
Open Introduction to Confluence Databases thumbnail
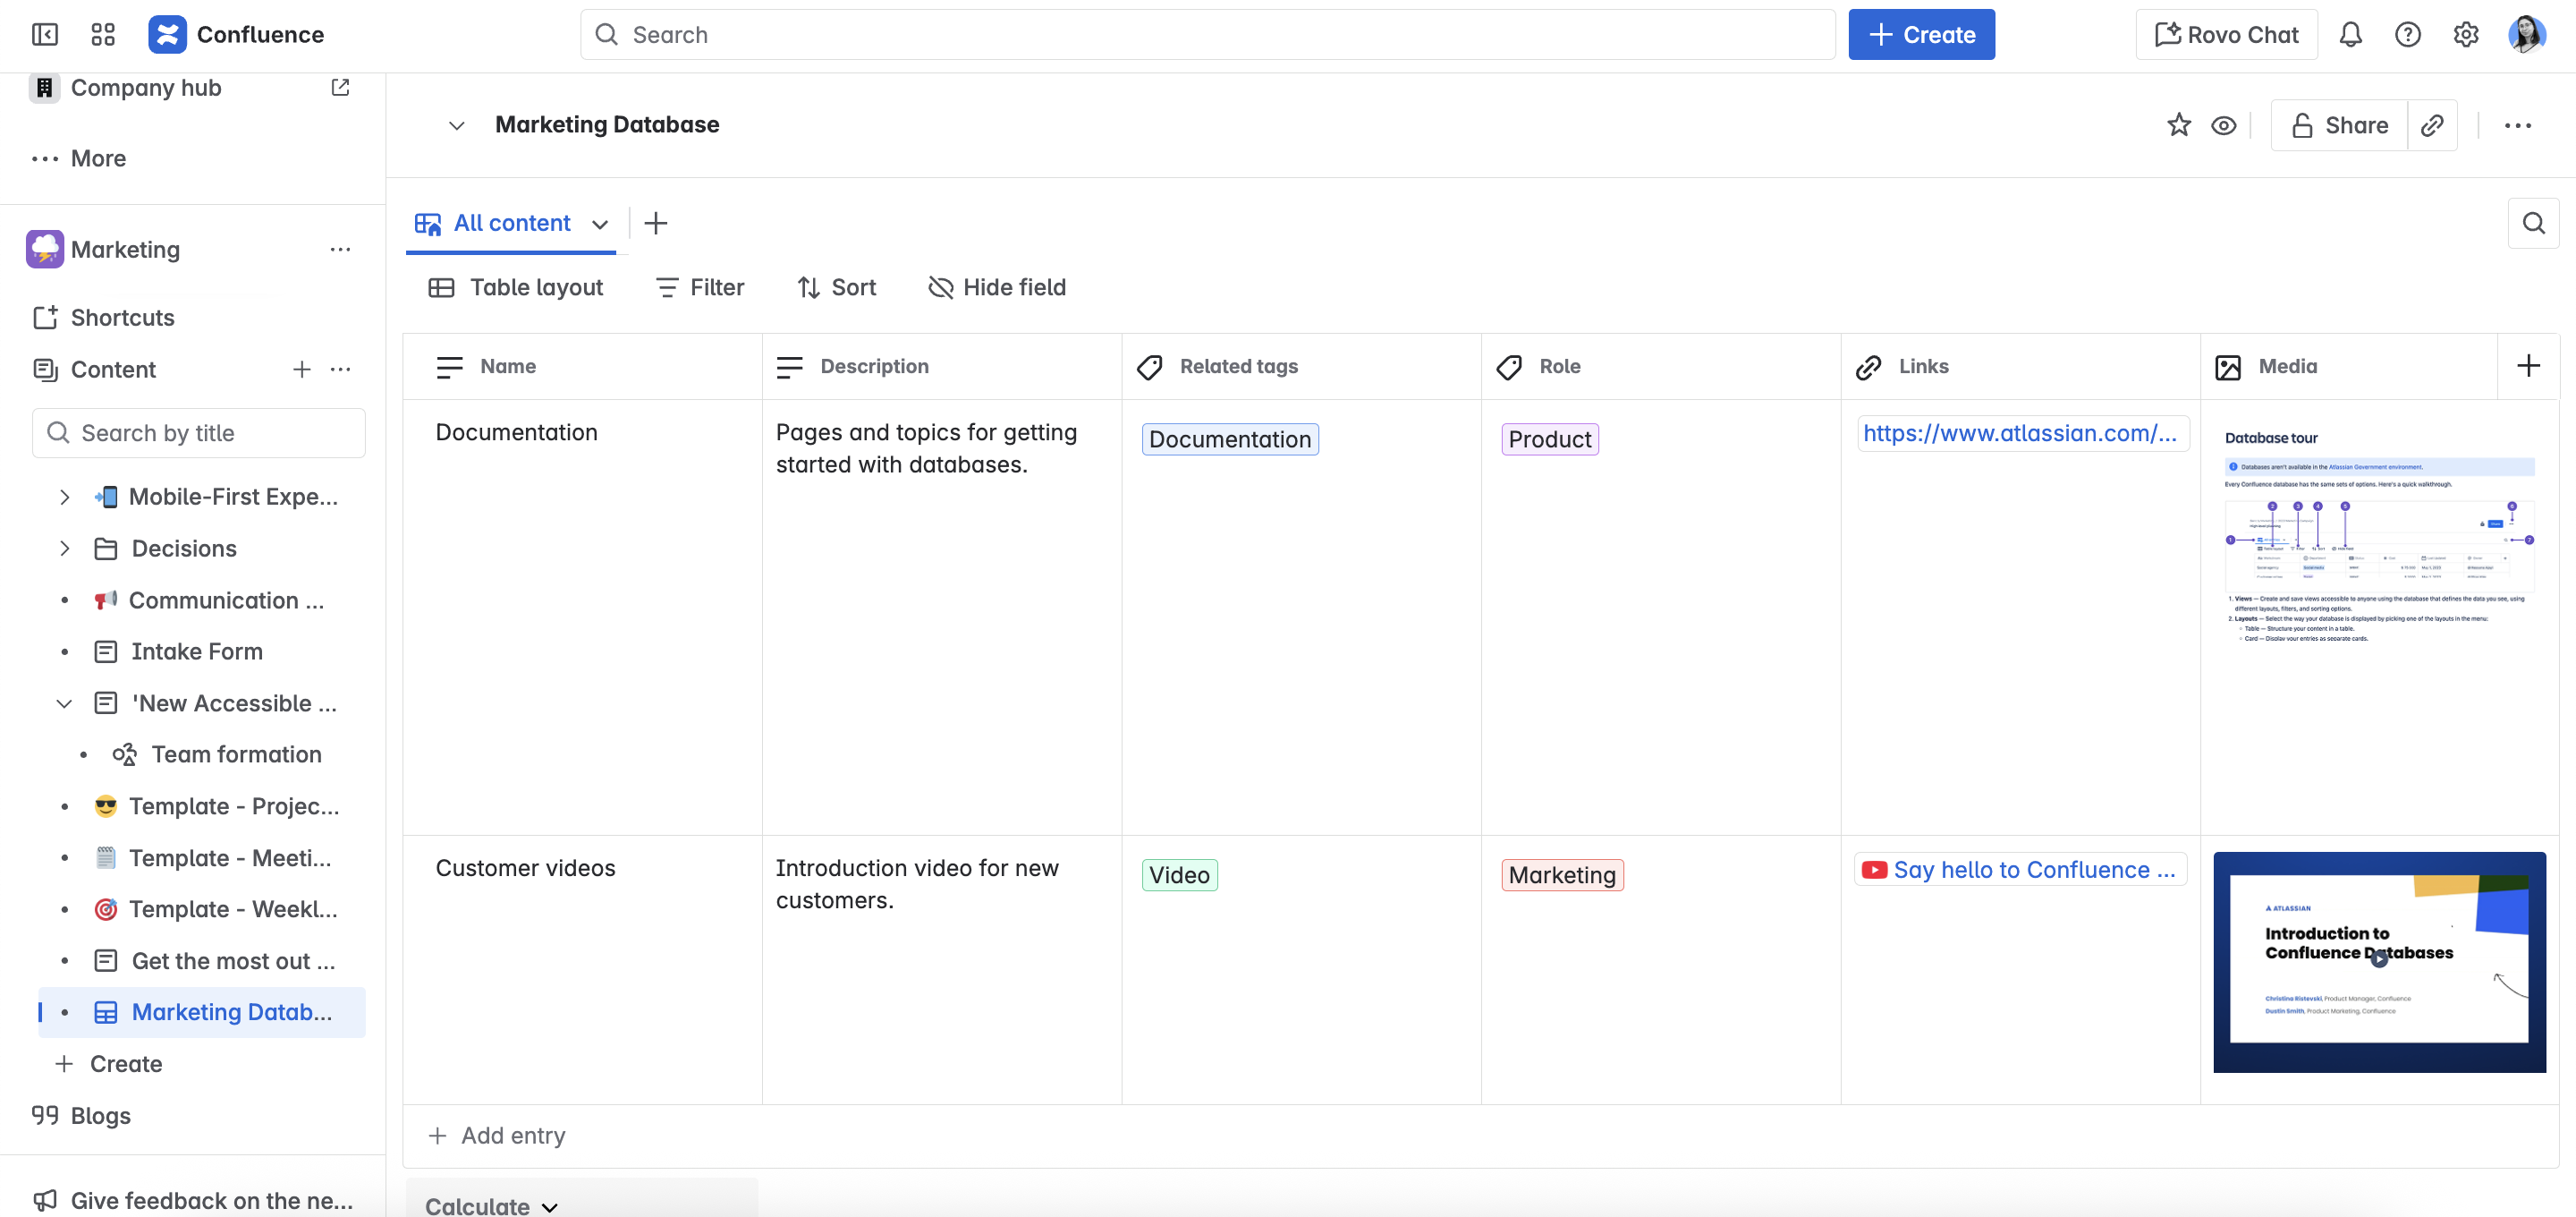(x=2379, y=962)
